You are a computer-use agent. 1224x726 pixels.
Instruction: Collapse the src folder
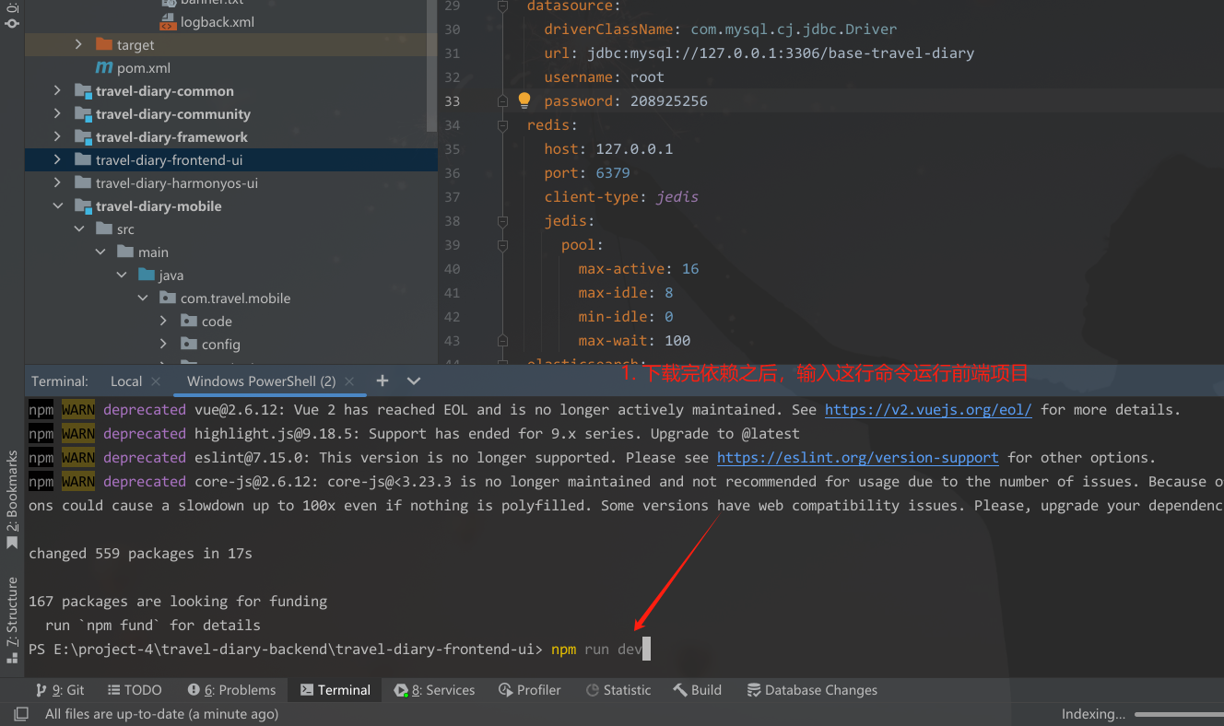pos(78,229)
